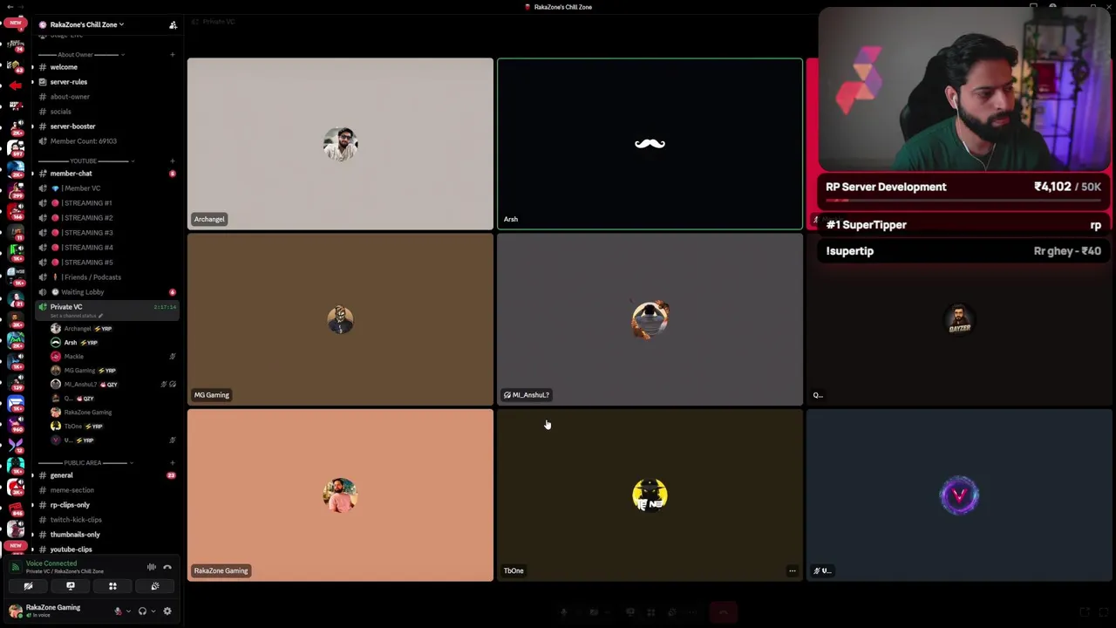Open the invite people icon beside server name

173,24
